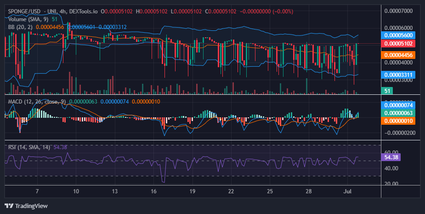The image size is (425, 214).
Task: Click the green 51 volume value label
Action: point(387,91)
